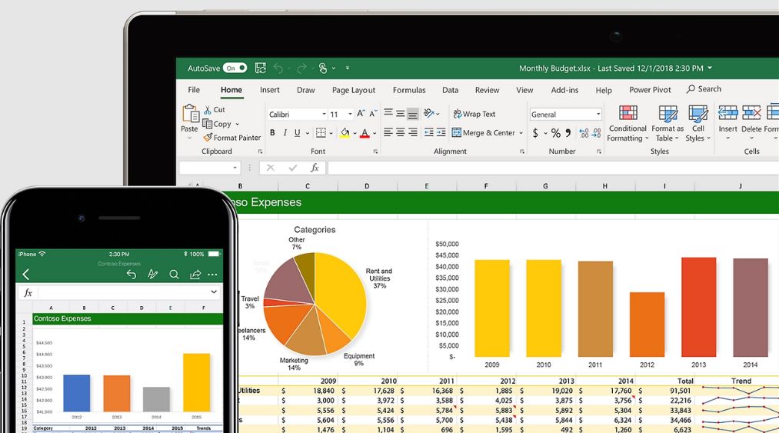Click the Save icon in the title bar
The width and height of the screenshot is (779, 433).
coord(261,68)
